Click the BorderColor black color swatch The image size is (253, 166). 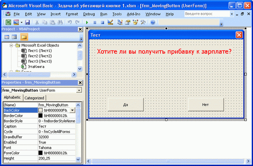(x=40, y=116)
